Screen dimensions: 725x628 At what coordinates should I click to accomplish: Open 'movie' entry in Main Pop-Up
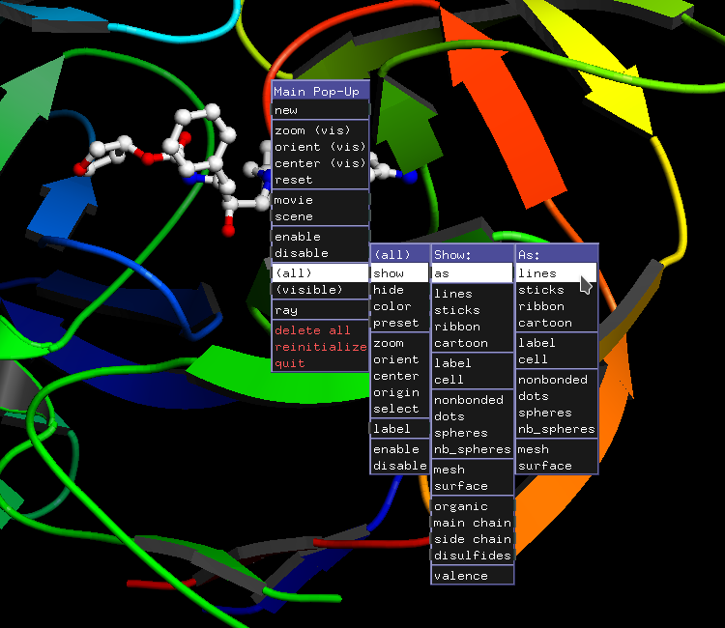pos(320,200)
